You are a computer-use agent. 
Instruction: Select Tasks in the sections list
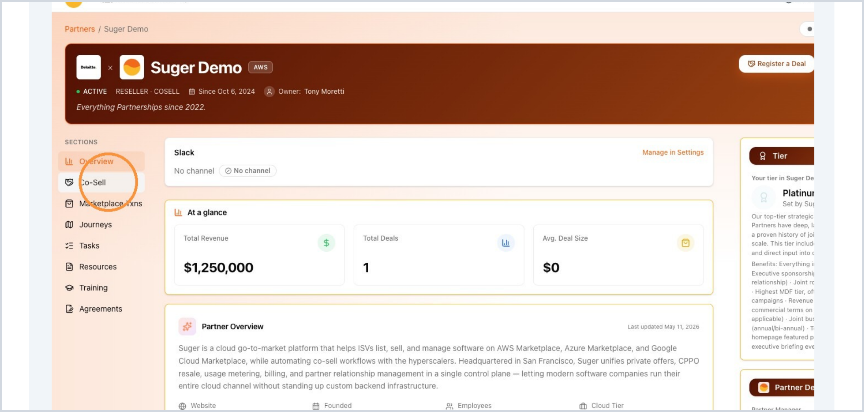(101, 246)
